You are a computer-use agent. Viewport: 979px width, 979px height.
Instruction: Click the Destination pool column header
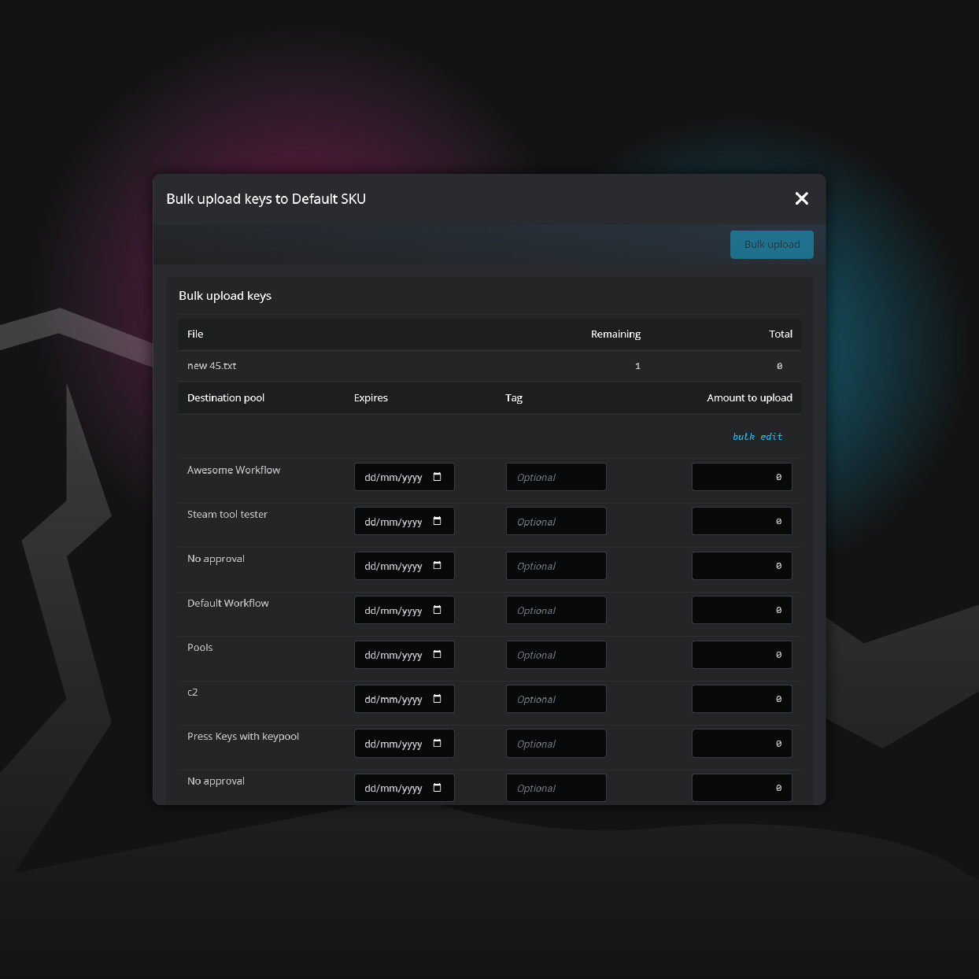pos(226,398)
